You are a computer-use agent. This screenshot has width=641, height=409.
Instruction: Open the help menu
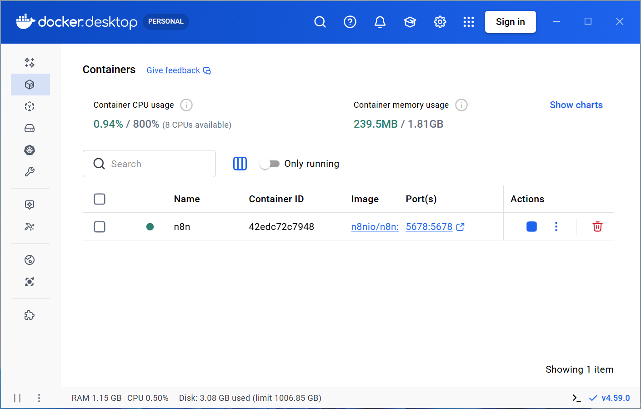[350, 21]
